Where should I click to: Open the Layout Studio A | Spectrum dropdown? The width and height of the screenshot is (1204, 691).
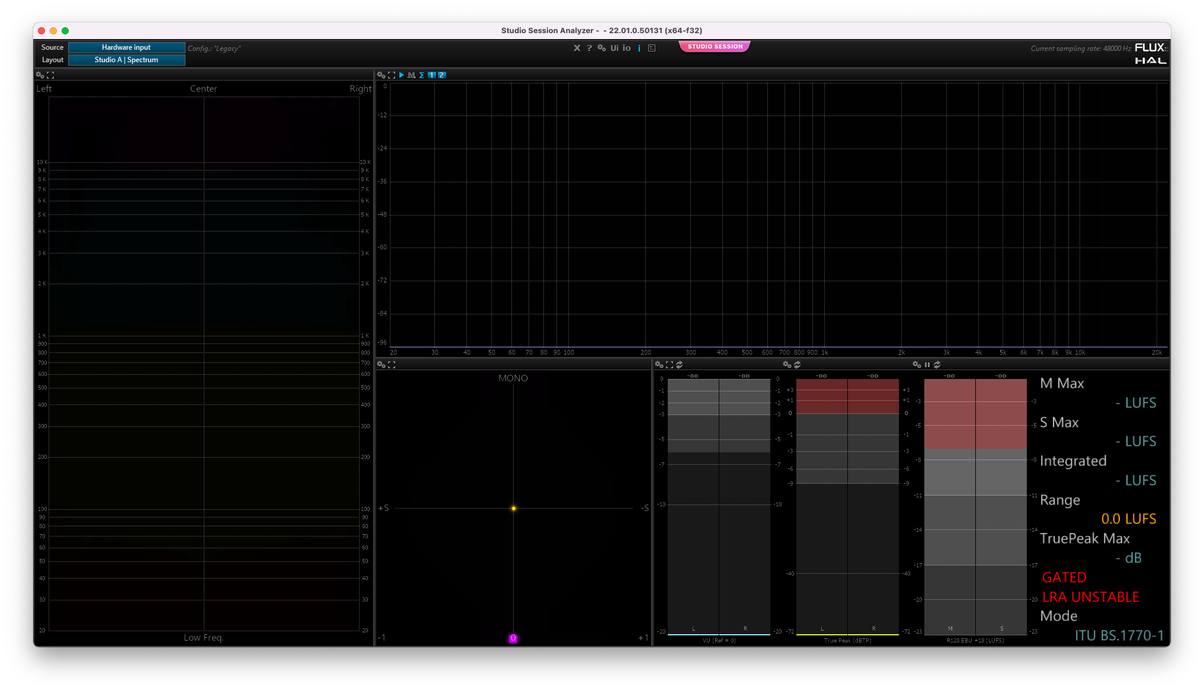126,60
